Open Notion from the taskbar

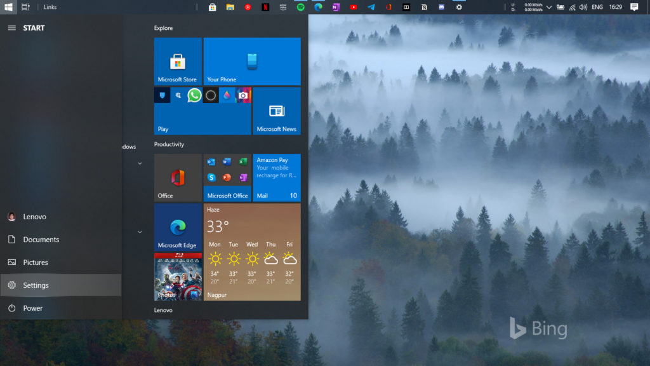[x=424, y=7]
